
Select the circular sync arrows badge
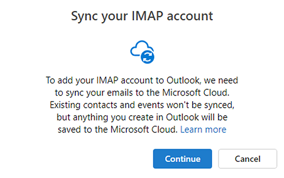point(147,57)
